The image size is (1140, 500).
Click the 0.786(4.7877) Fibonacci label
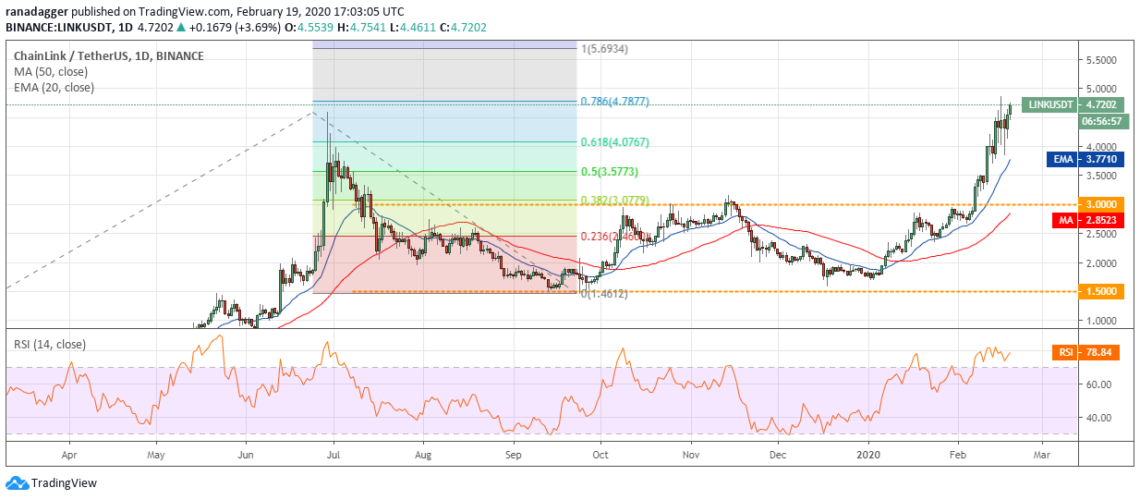tap(614, 102)
